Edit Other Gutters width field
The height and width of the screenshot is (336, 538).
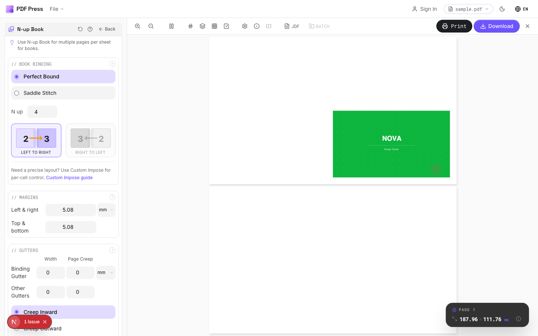pos(51,292)
